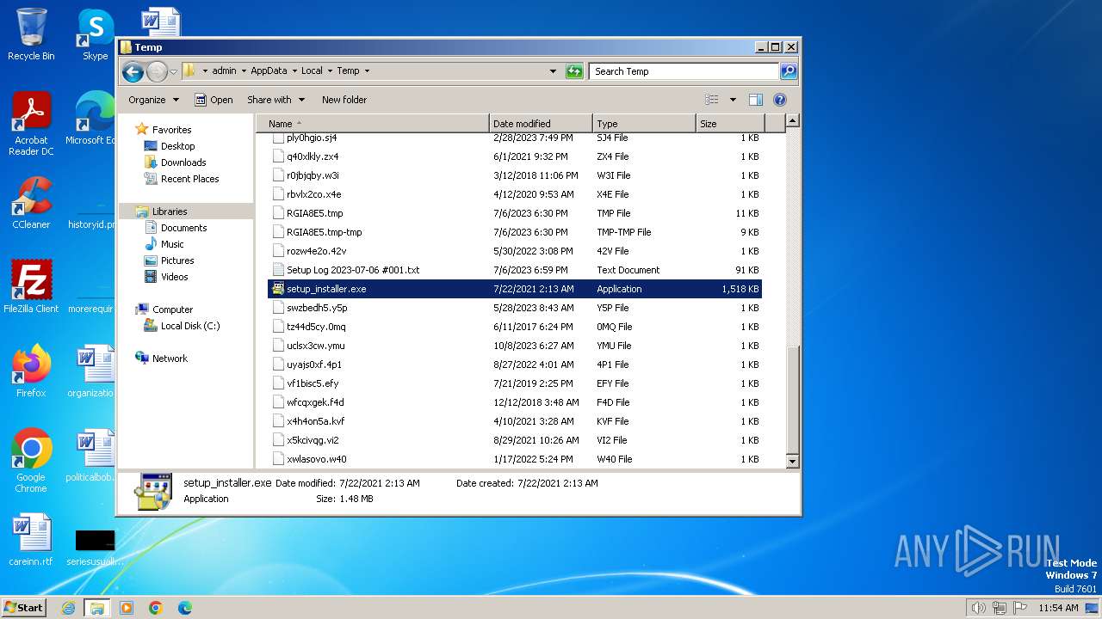Click the scrollbar up arrow

click(x=793, y=121)
